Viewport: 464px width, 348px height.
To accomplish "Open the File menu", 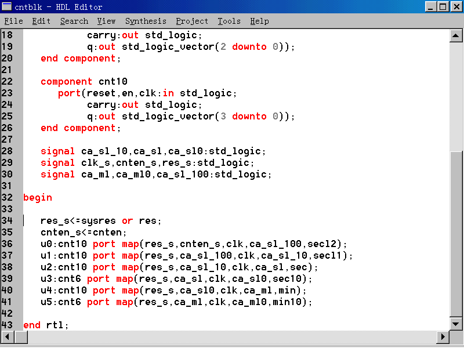I will coord(13,21).
